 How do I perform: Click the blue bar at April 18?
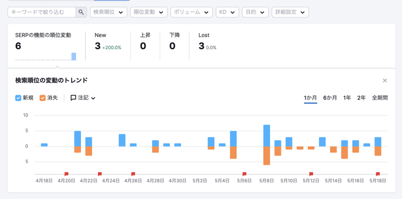[44, 145]
